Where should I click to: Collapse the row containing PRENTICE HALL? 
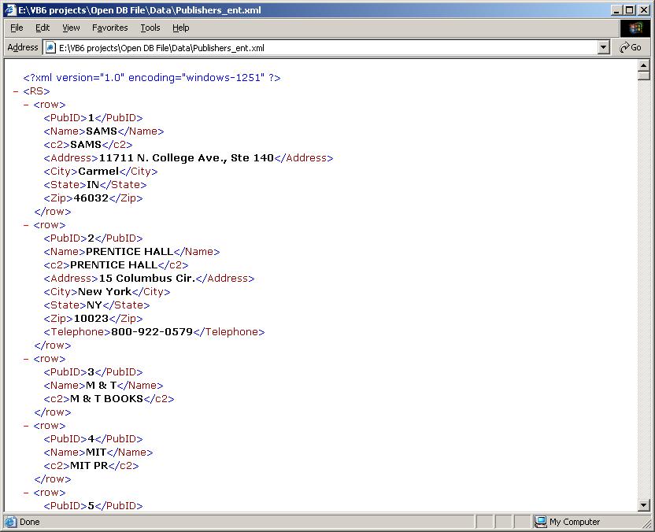point(27,225)
